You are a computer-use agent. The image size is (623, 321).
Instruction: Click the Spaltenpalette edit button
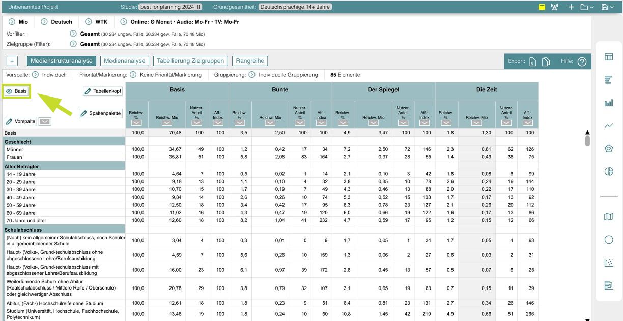[101, 113]
